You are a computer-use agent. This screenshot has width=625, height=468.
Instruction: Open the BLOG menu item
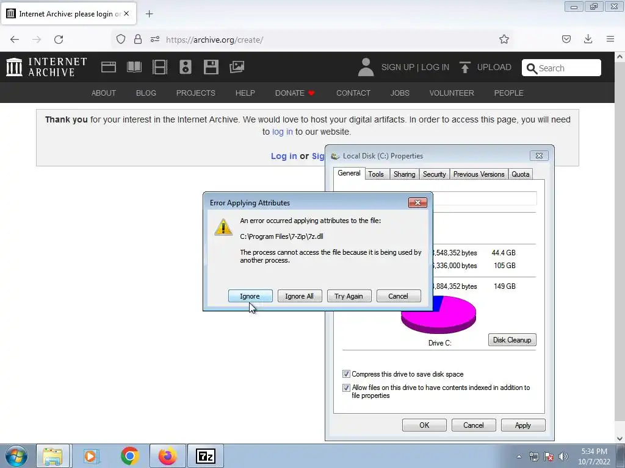(146, 93)
